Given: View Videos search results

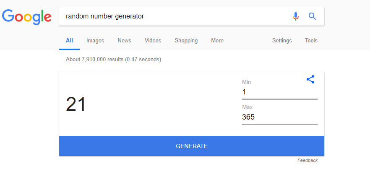Looking at the screenshot, I should [x=153, y=41].
